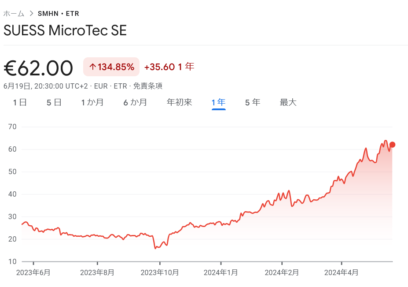Click the upward arrow percentage badge
Screen dimensions: 408x287
point(111,67)
